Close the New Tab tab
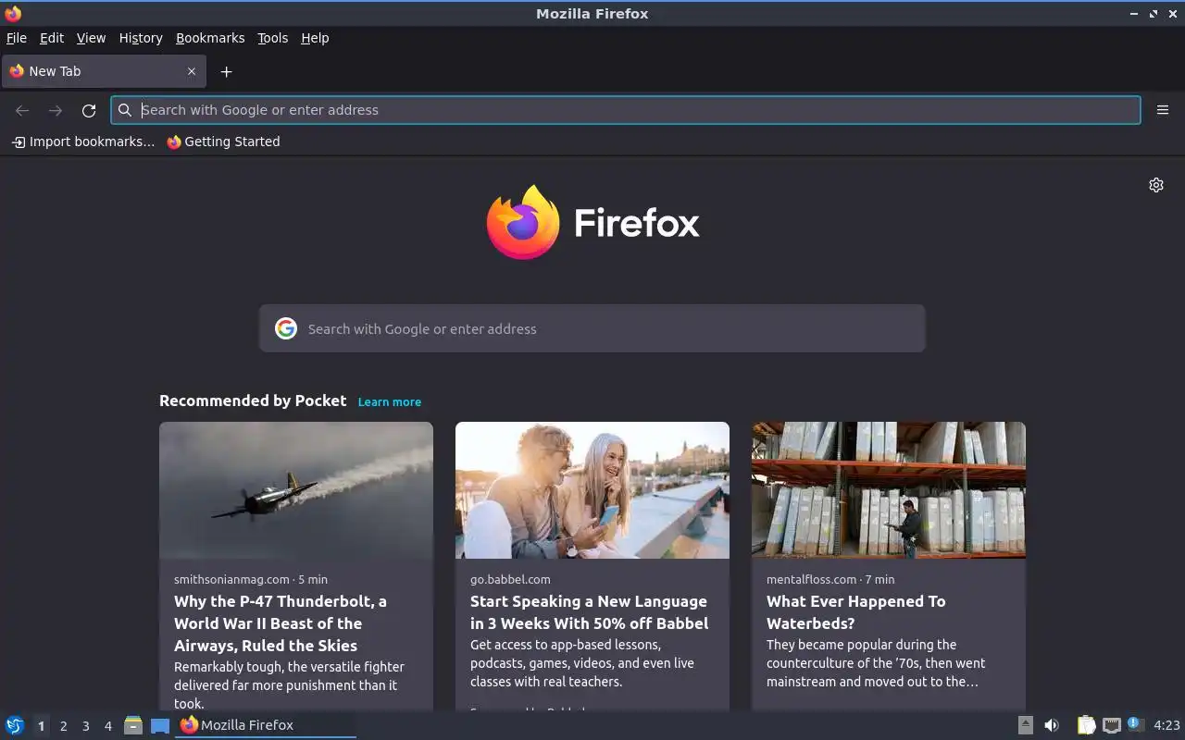This screenshot has height=740, width=1185. [x=192, y=71]
